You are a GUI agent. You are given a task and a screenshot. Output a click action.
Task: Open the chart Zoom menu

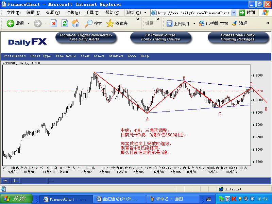click(132, 56)
